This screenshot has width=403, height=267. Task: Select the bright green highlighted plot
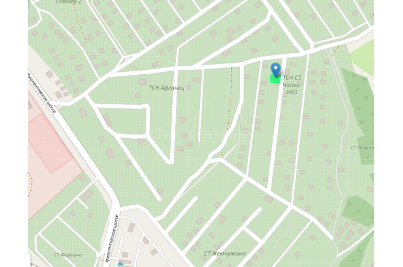click(x=275, y=79)
